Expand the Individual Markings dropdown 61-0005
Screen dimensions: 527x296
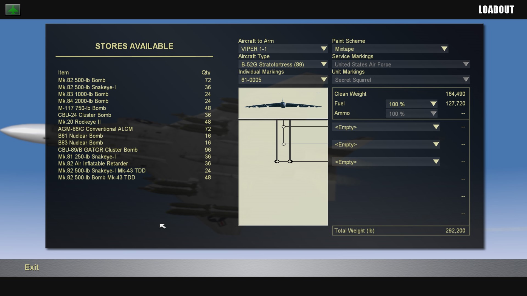[x=283, y=80]
